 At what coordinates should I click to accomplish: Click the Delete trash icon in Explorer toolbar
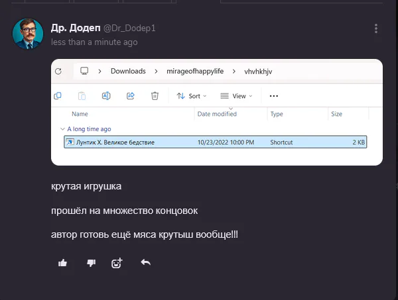coord(155,96)
